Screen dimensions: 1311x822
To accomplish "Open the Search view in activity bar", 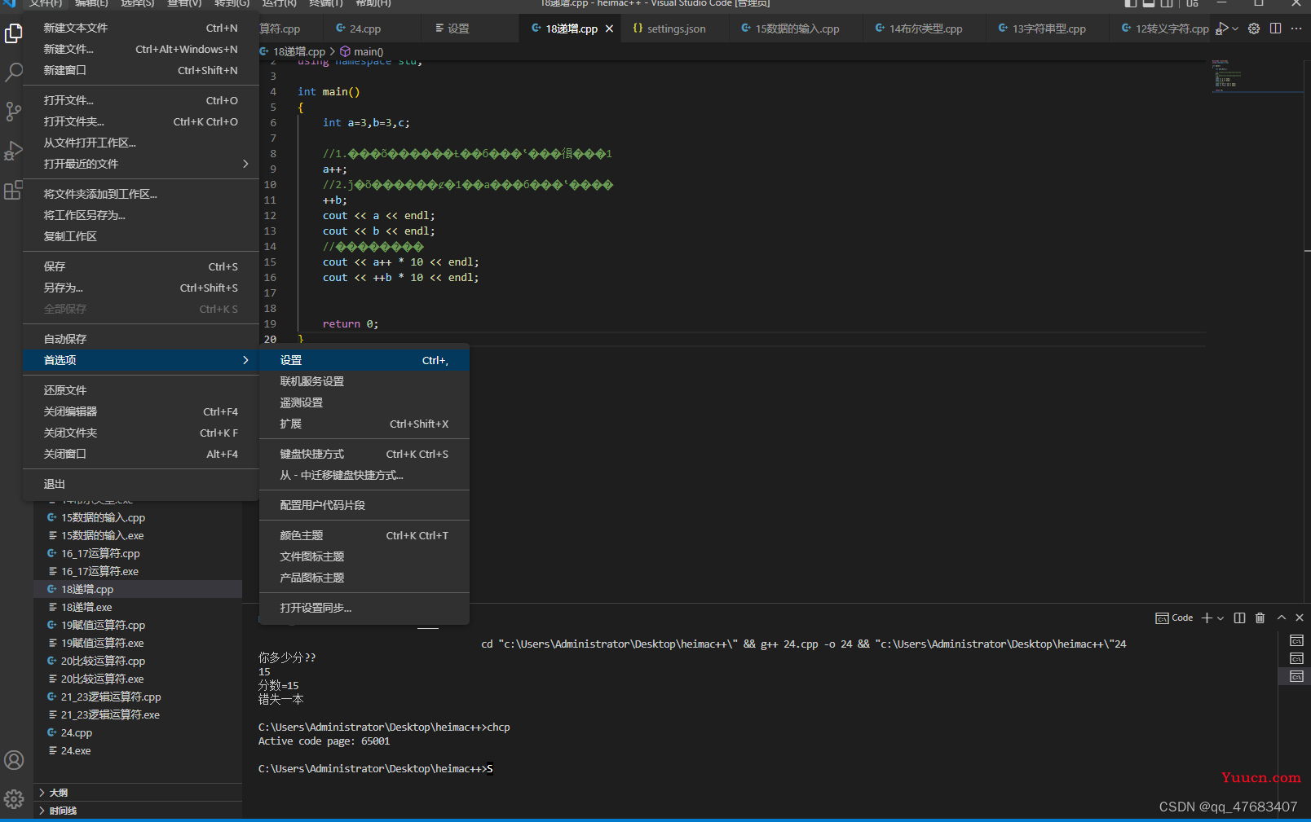I will (14, 73).
